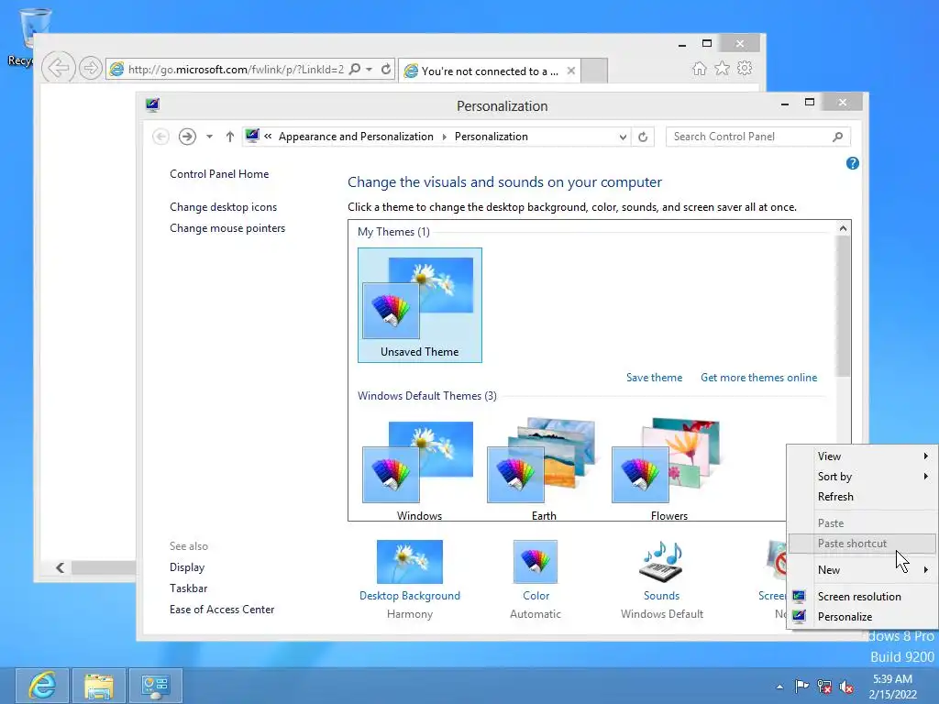Click the Control Panel taskbar icon
The height and width of the screenshot is (704, 939).
click(156, 686)
